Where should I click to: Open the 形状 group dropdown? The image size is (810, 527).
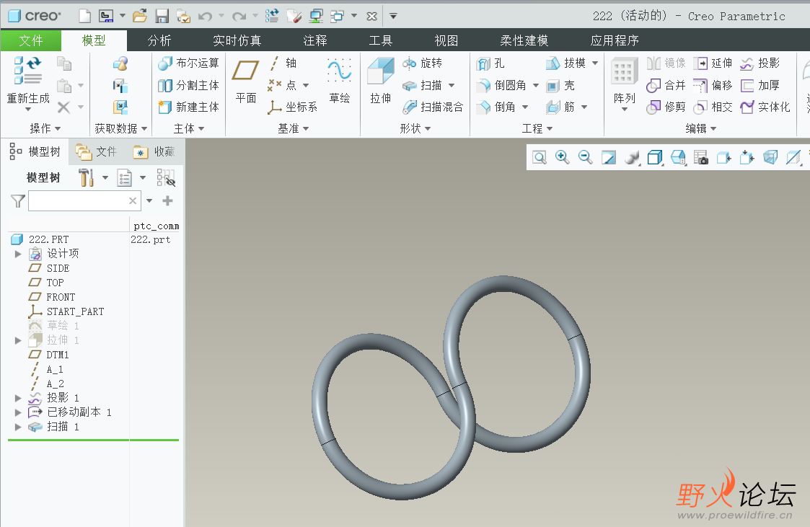[x=415, y=128]
